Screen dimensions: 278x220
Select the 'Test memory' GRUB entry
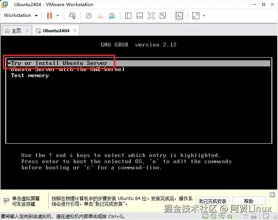30,76
